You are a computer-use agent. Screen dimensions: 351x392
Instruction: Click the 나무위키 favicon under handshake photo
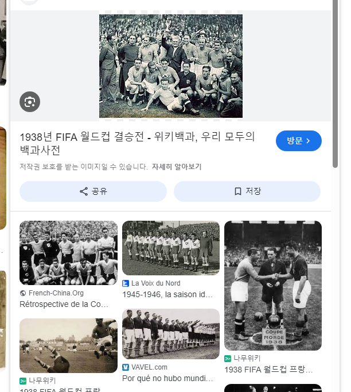[228, 359]
